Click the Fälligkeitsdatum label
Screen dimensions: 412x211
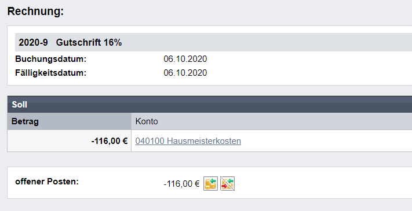[x=51, y=73]
